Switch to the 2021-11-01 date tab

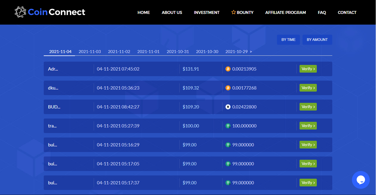click(148, 51)
